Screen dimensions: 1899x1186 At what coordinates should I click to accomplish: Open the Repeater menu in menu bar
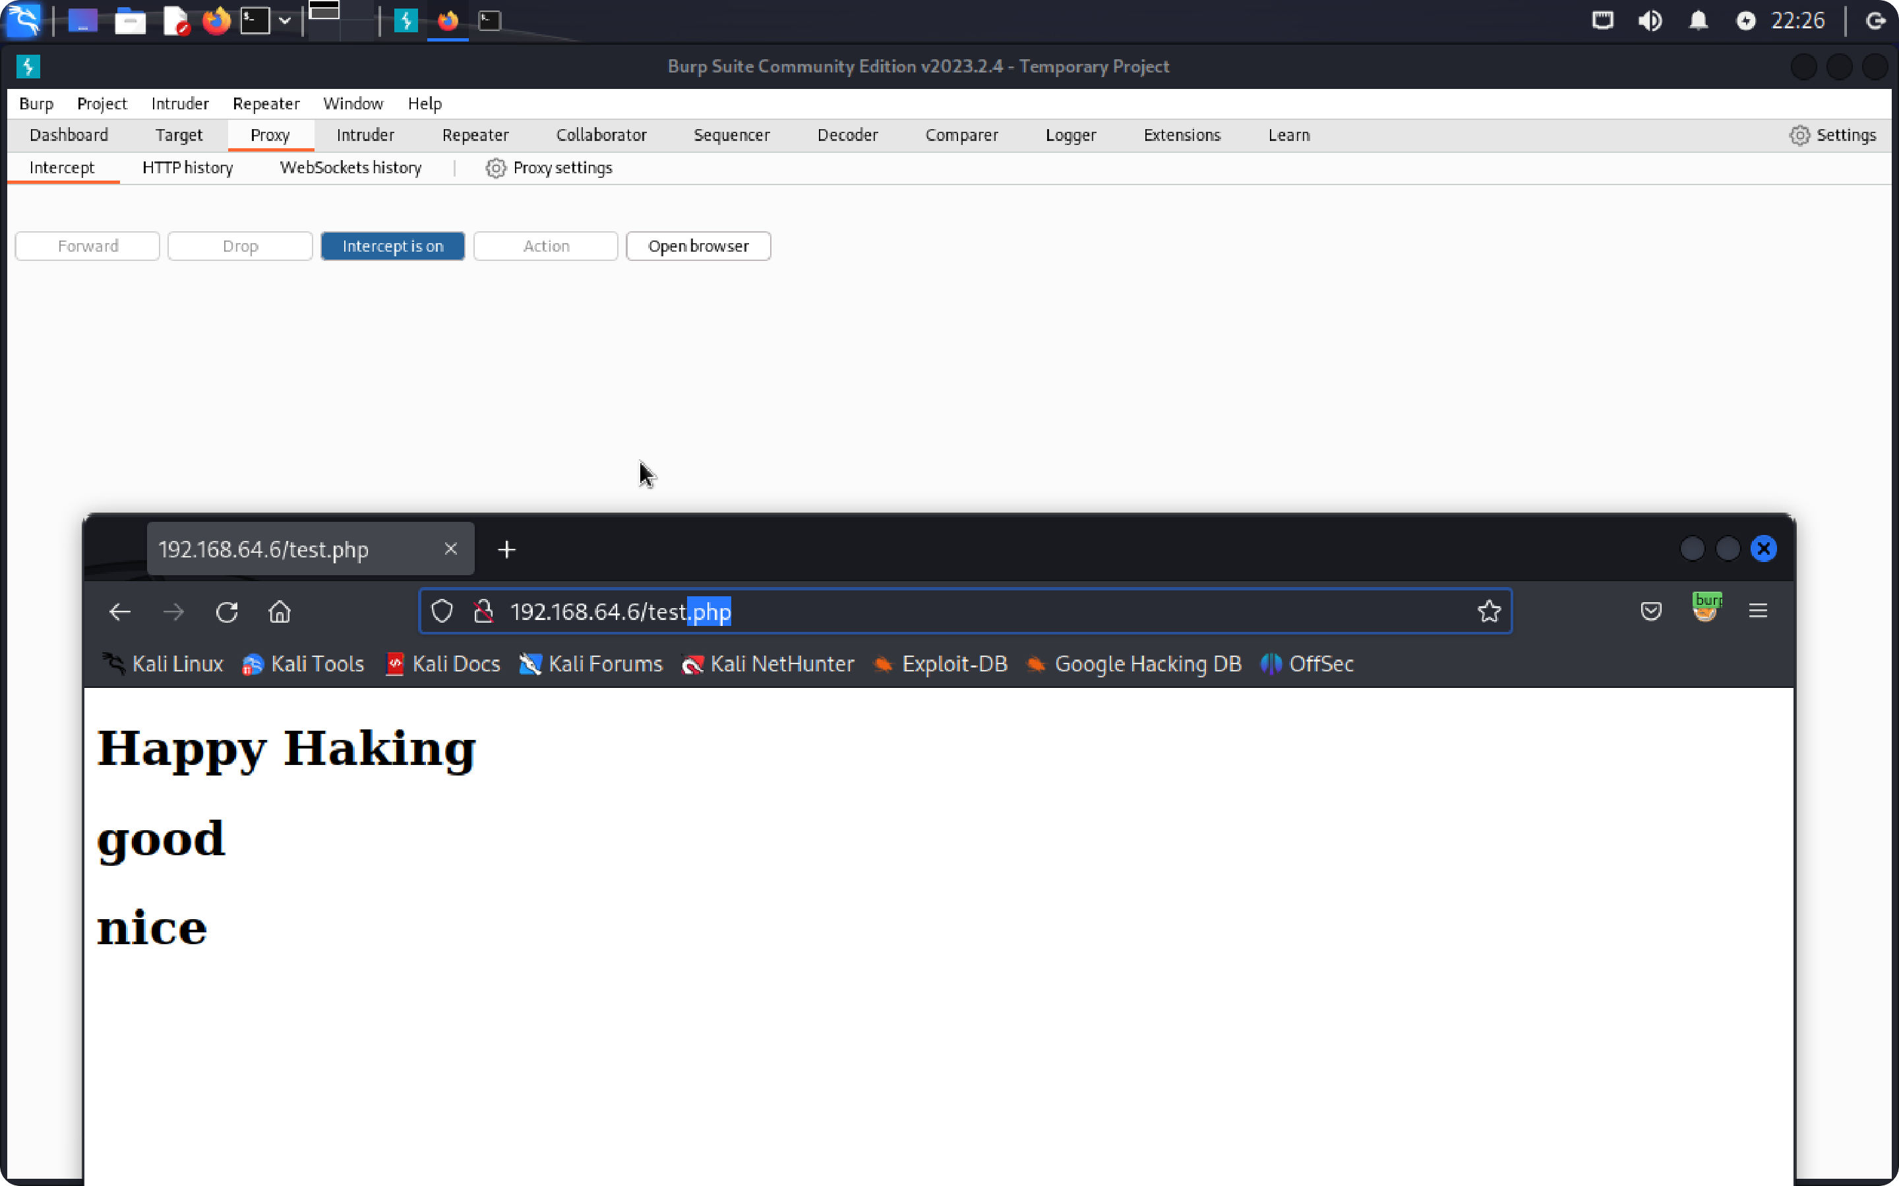(266, 103)
